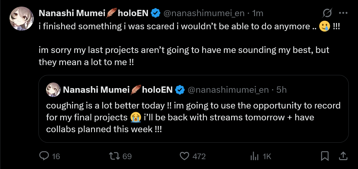Click the main tweet text about last projects
The height and width of the screenshot is (169, 358).
[x=184, y=56]
